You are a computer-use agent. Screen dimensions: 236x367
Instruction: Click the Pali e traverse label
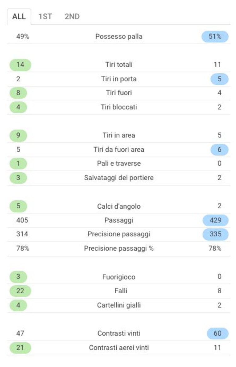pyautogui.click(x=119, y=163)
